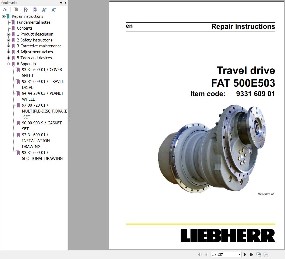Expand the 1 Product description bookmark

click(8, 34)
